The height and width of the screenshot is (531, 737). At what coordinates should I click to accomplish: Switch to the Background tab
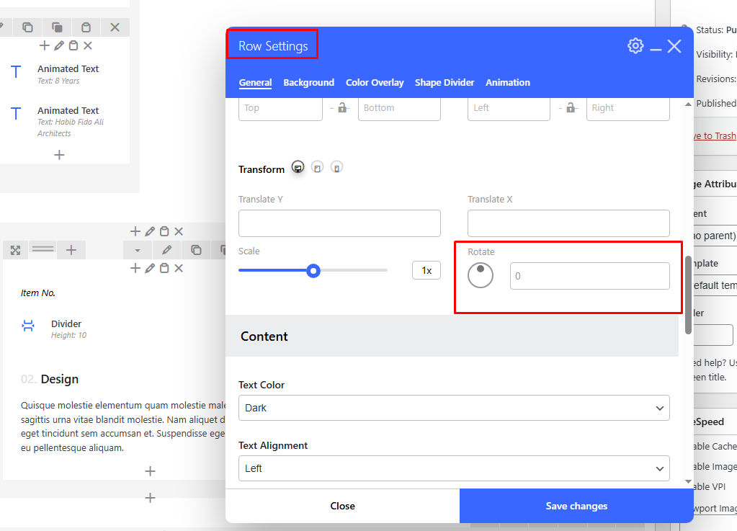point(308,83)
